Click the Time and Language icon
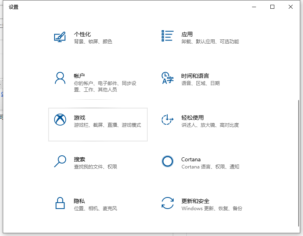Screen dimensions: 303x236 (167, 78)
